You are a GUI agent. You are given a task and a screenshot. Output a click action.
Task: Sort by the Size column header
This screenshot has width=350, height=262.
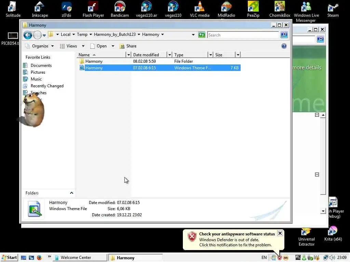click(224, 55)
